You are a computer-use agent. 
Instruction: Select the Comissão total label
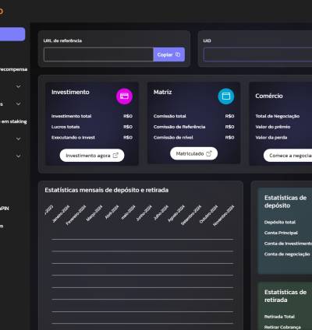click(169, 116)
